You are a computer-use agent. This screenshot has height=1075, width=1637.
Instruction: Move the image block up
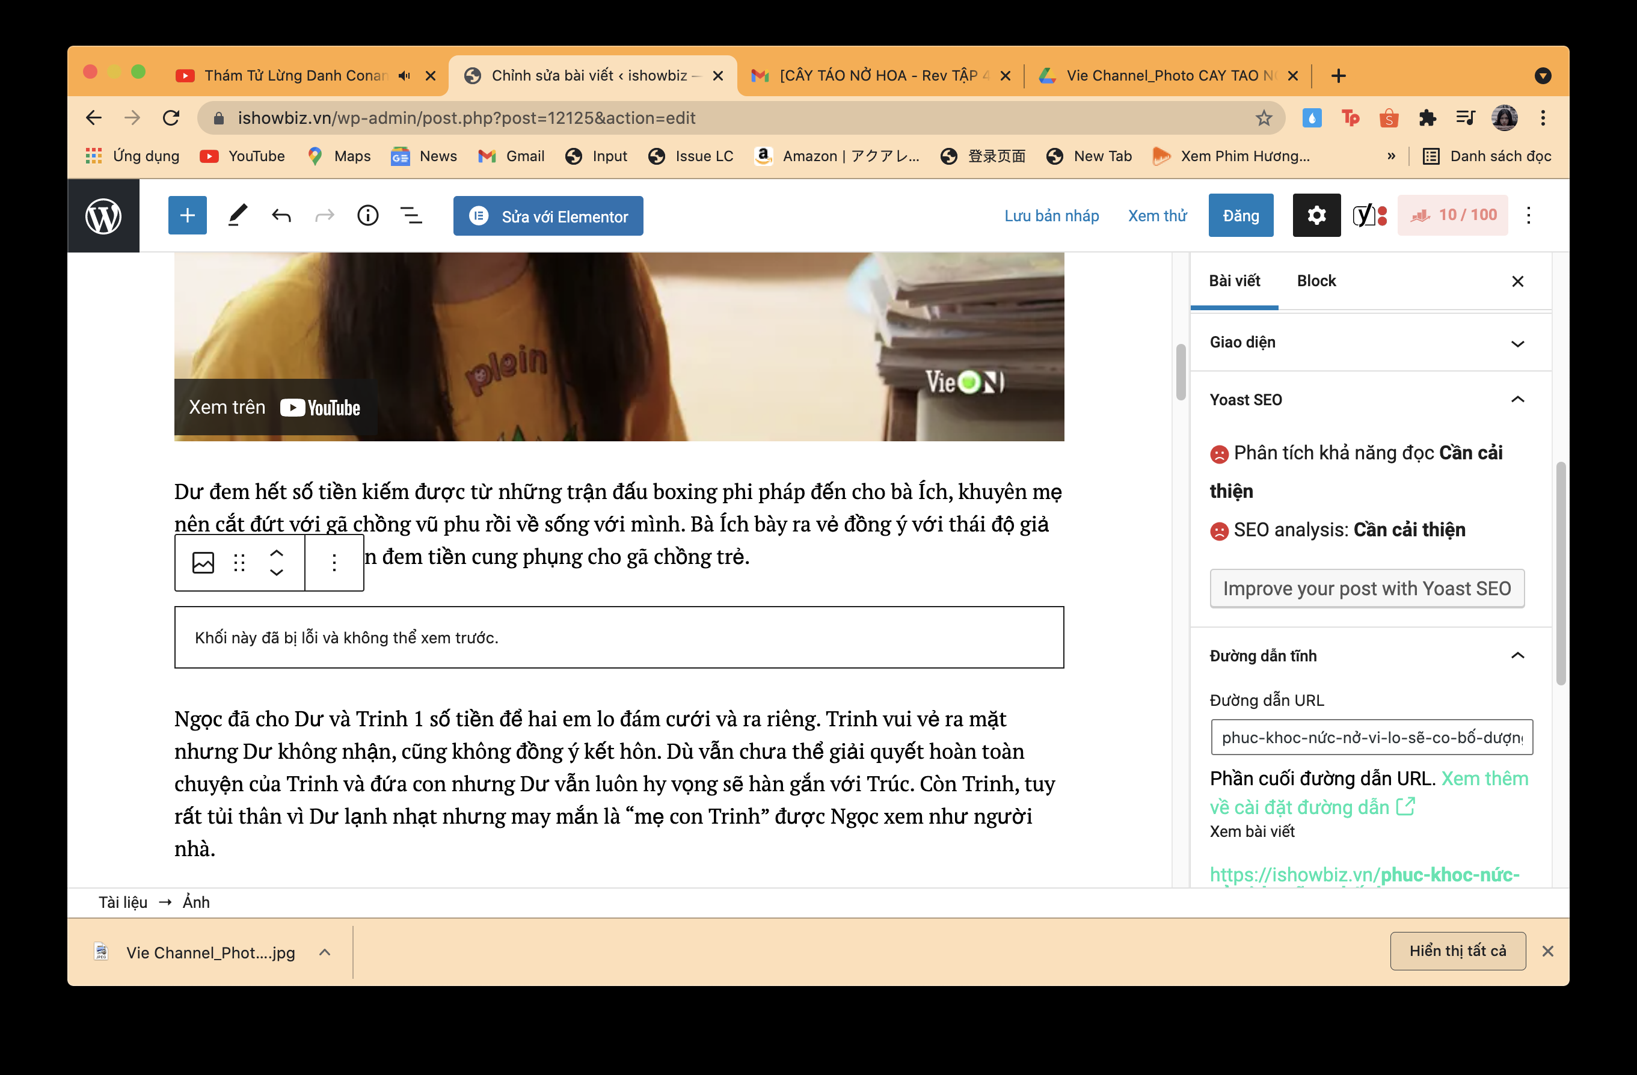[x=277, y=553]
